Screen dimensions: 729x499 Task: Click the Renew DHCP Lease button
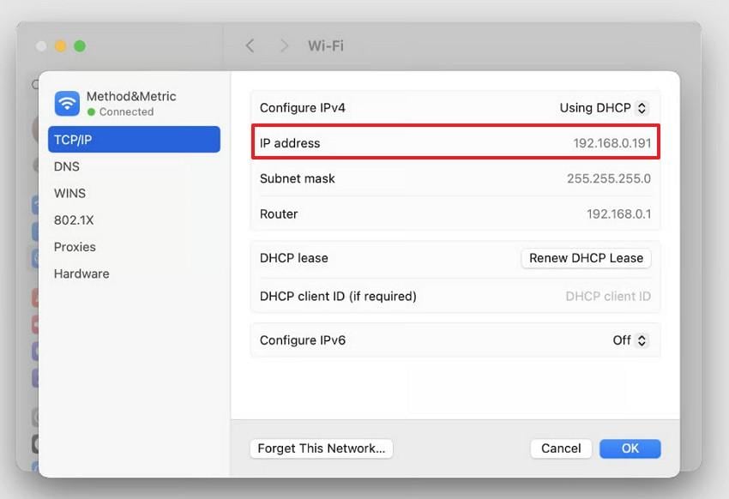587,258
